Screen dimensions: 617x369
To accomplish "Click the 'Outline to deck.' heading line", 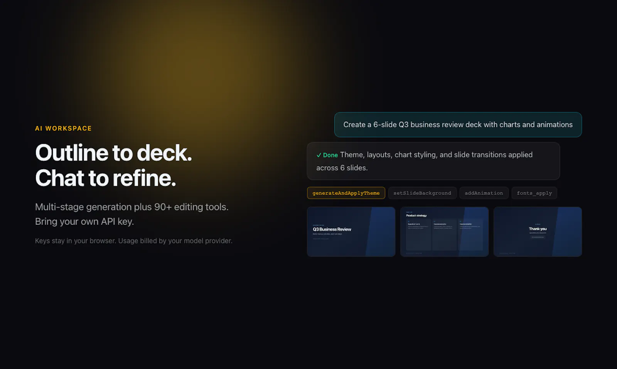I will tap(113, 153).
